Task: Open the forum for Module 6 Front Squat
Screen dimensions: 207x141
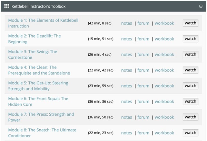Action: point(143,102)
